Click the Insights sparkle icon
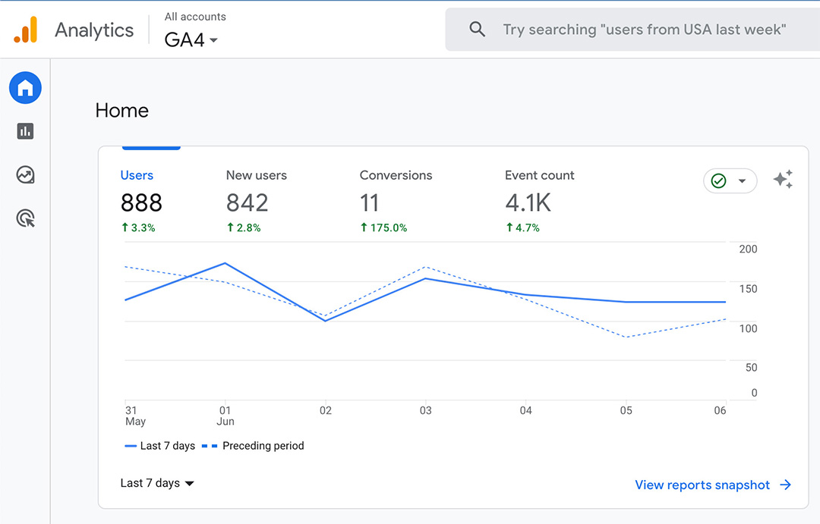The height and width of the screenshot is (524, 820). click(784, 179)
